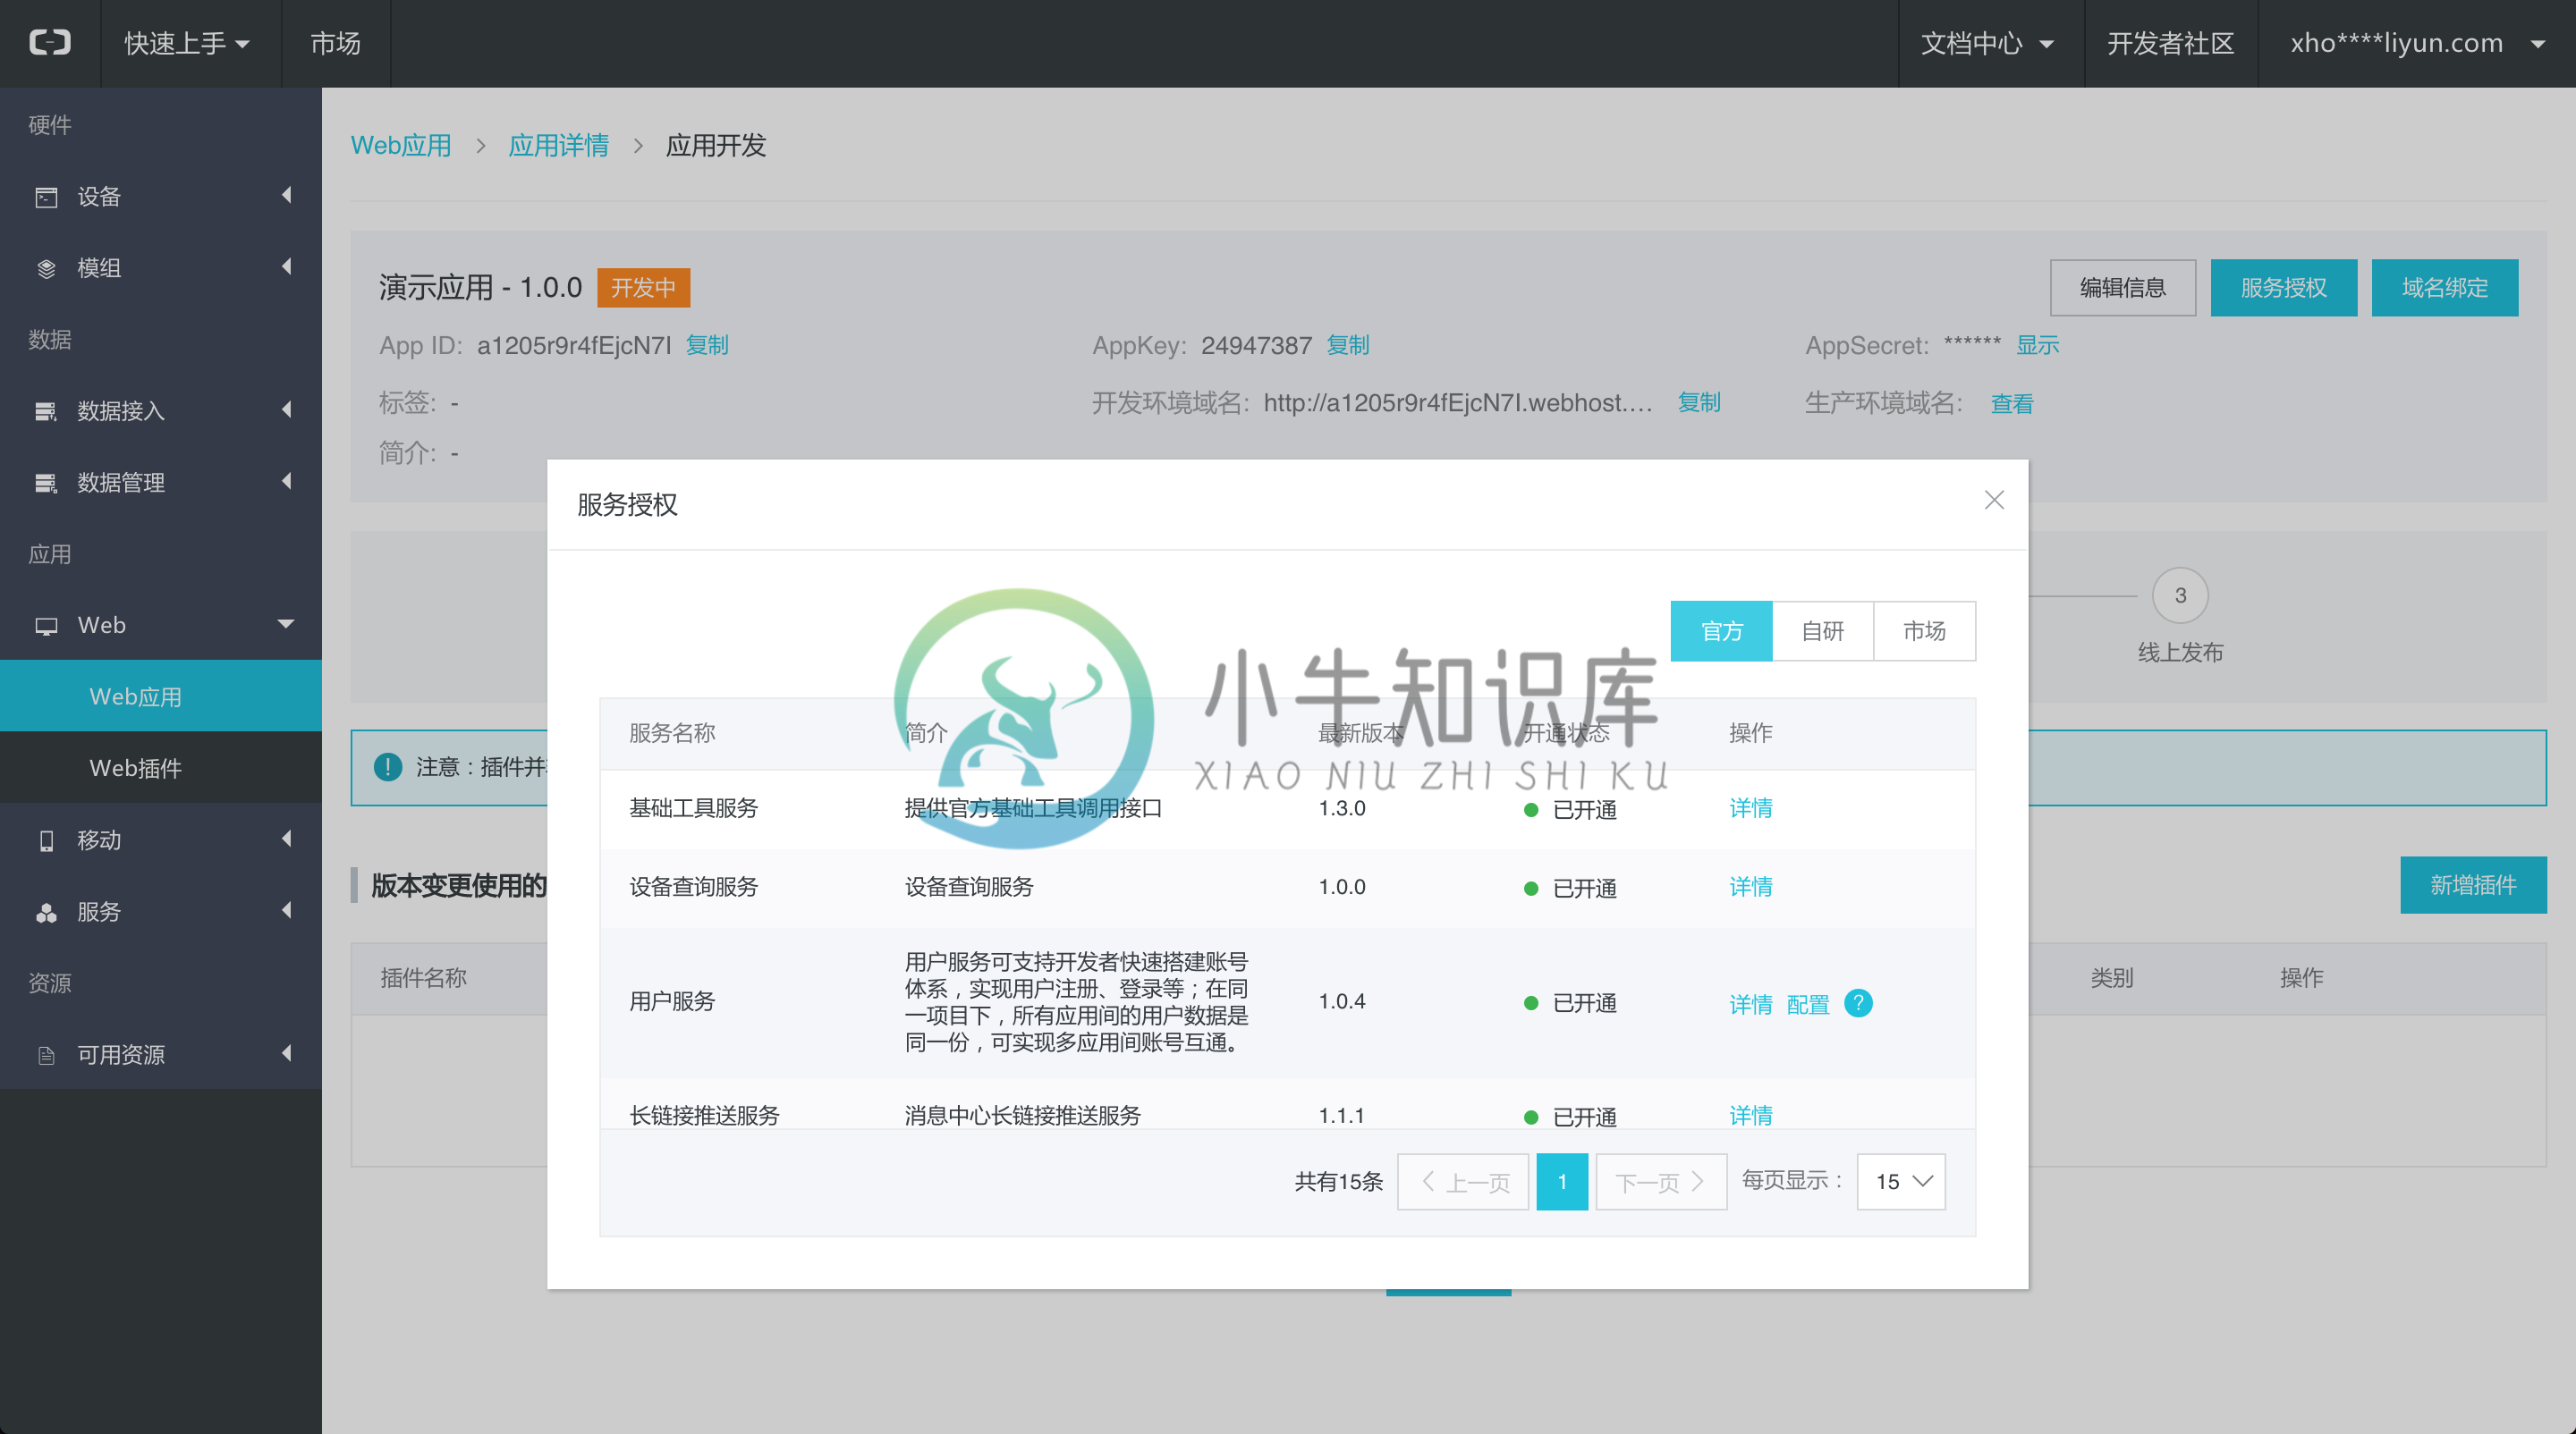The height and width of the screenshot is (1434, 2576).
Task: Open 详情 for 长链接推送服务
Action: pyautogui.click(x=1751, y=1115)
